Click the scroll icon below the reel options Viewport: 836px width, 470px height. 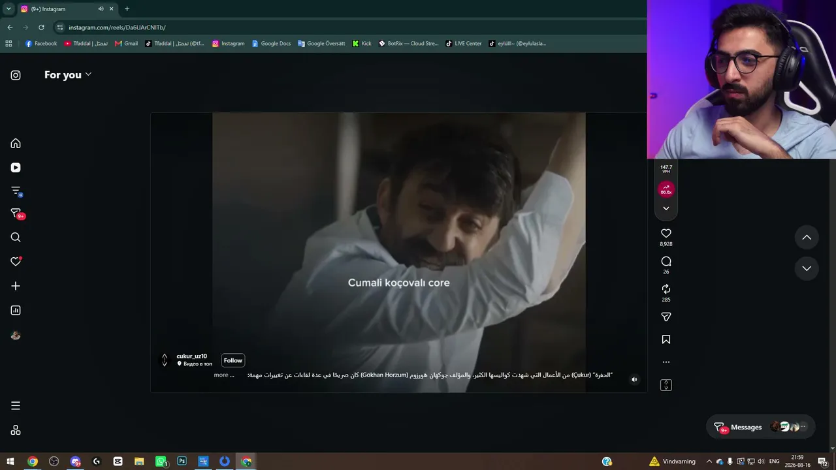666,385
